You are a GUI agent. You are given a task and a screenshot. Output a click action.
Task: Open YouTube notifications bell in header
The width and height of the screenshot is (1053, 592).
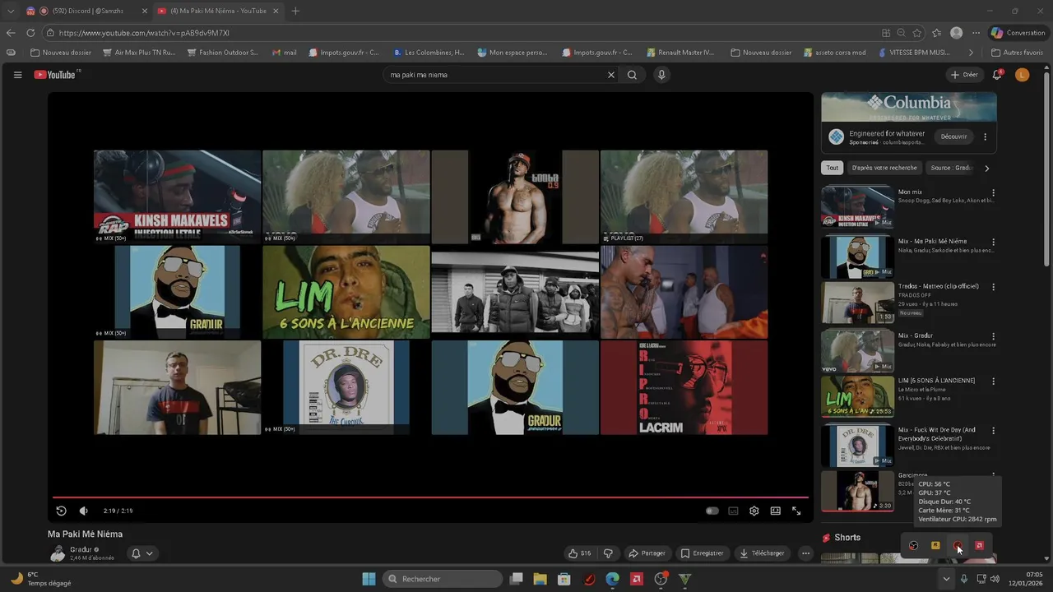point(997,75)
